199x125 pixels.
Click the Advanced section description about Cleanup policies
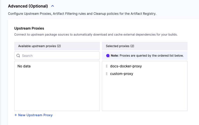tap(82, 14)
